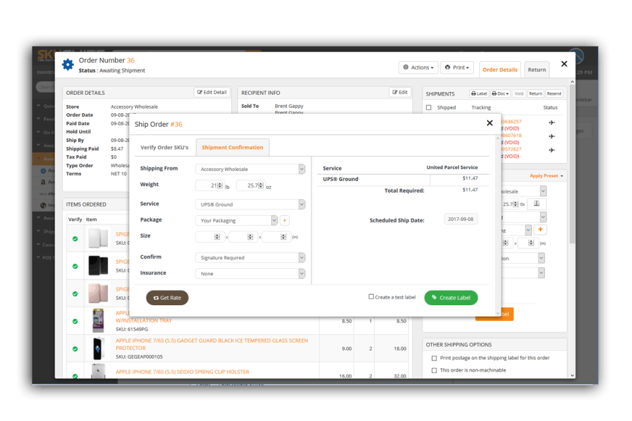Adjust the ounces weight stepper arrows
632x421 pixels.
coord(261,186)
